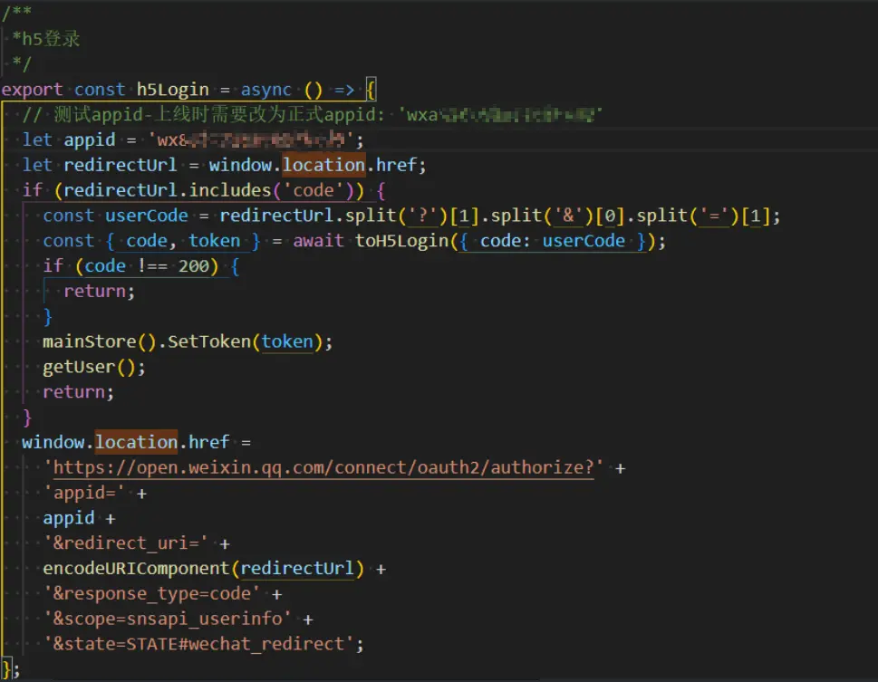The width and height of the screenshot is (878, 682).
Task: Click 'redirectUrl' in the let redirectUrl declaration
Action: click(121, 165)
